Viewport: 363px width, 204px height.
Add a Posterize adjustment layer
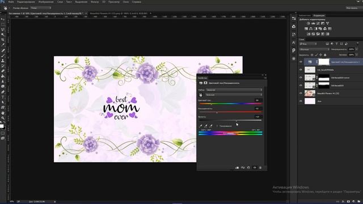coord(313,34)
